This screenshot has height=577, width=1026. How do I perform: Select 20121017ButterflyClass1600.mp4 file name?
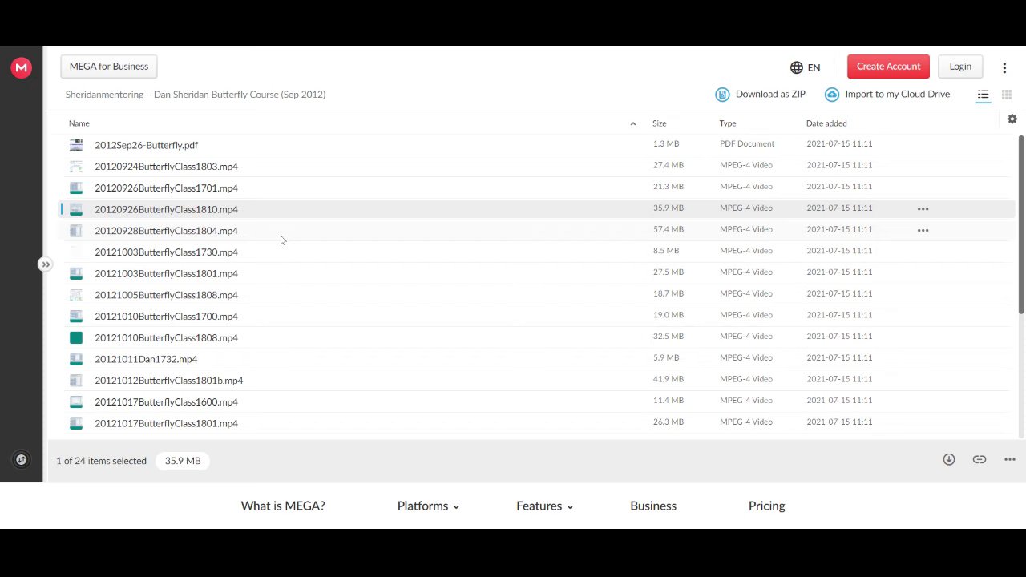point(166,401)
